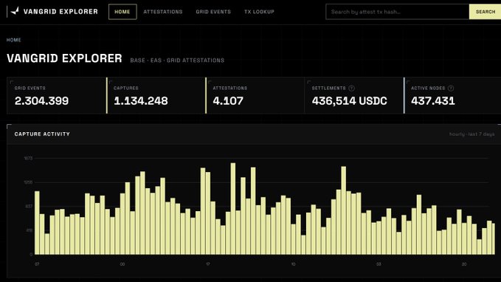Viewport: 501px width, 282px height.
Task: Open the Grid Events tab
Action: (213, 12)
